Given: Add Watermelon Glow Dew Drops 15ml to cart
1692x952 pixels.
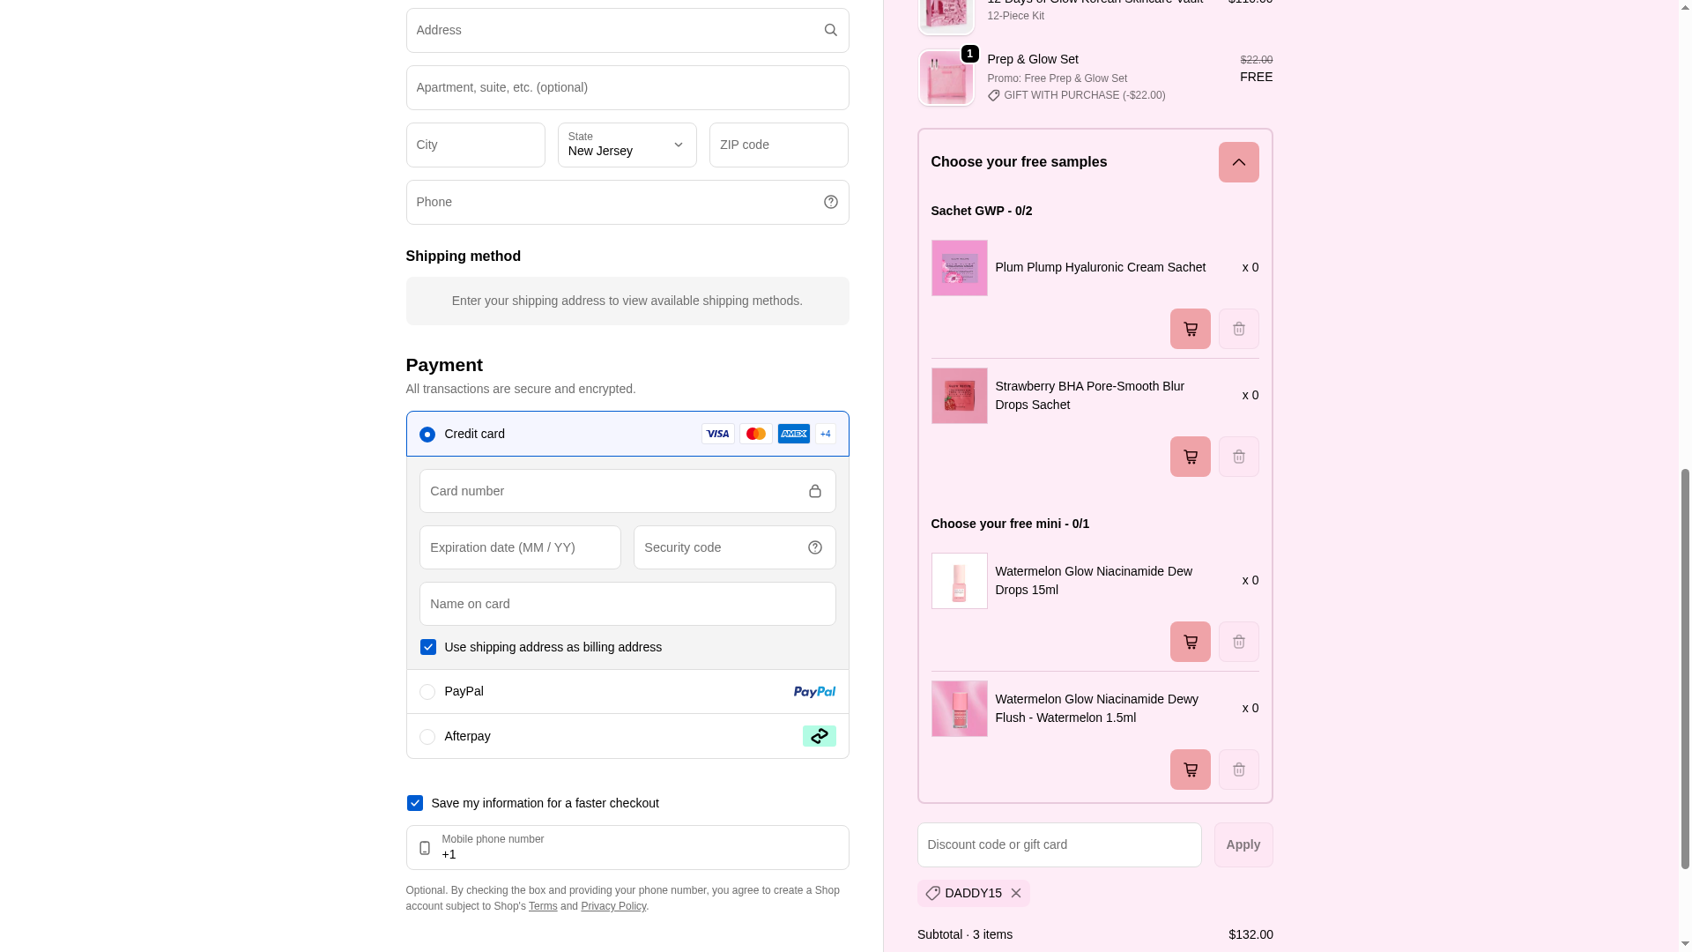Looking at the screenshot, I should point(1190,642).
